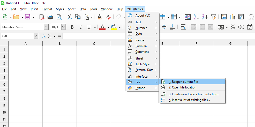The width and height of the screenshot is (255, 127).
Task: Click '4. Insert a list of existing files...'
Action: point(189,100)
